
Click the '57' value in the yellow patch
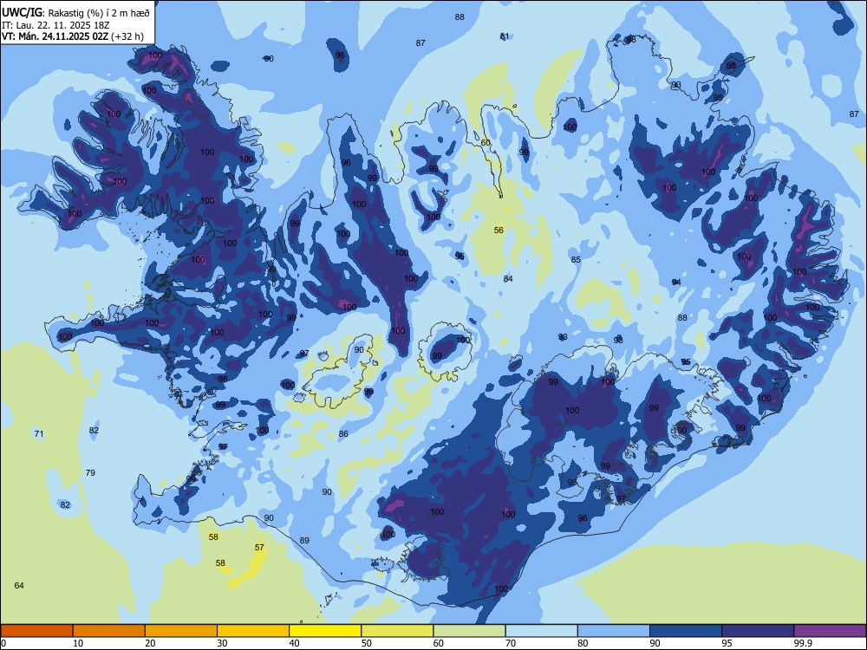(259, 547)
